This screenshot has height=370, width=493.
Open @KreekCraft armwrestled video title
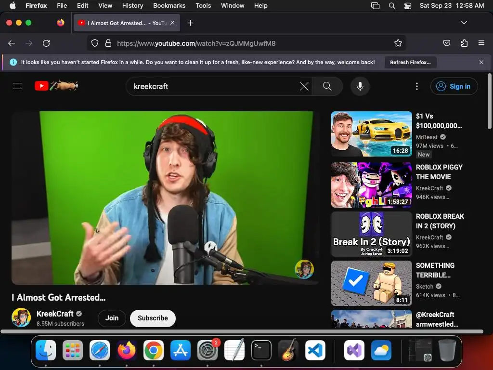437,319
